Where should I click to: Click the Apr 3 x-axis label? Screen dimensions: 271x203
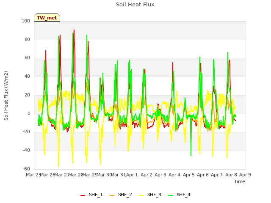[160, 175]
